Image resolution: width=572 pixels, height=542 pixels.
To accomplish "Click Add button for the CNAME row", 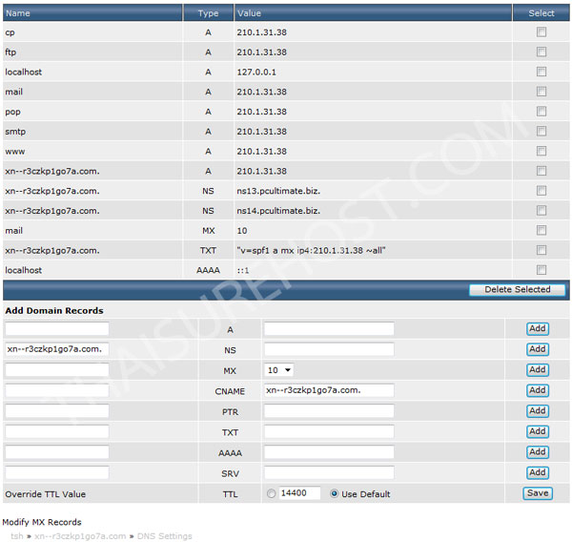I will 538,390.
